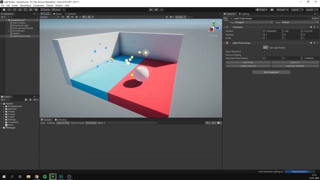Open the Transform component presets icon

tap(314, 27)
